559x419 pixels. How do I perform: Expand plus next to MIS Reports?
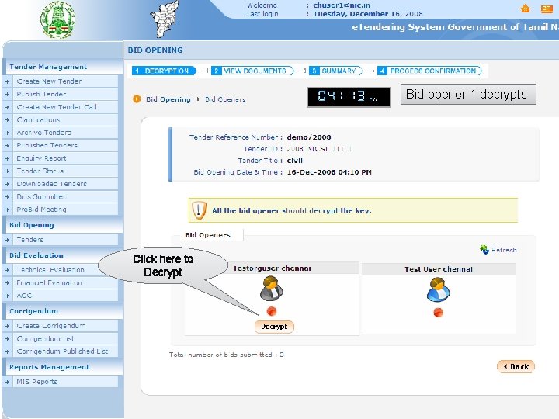(x=7, y=382)
